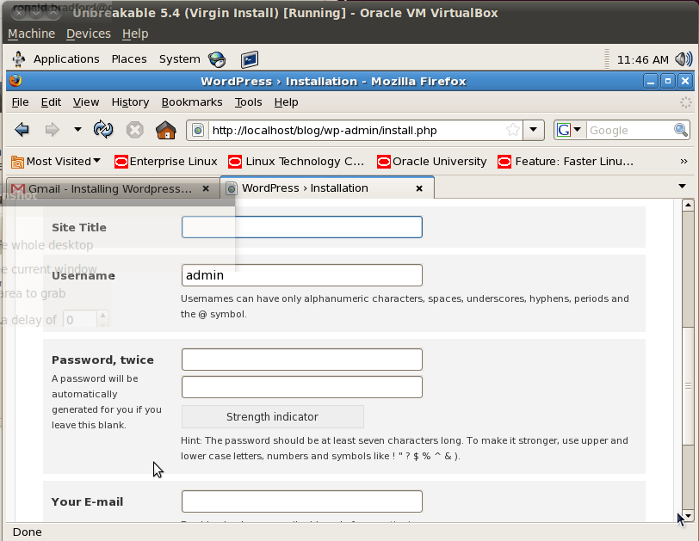
Task: Click the Gmail tab's envelope icon
Action: point(18,189)
